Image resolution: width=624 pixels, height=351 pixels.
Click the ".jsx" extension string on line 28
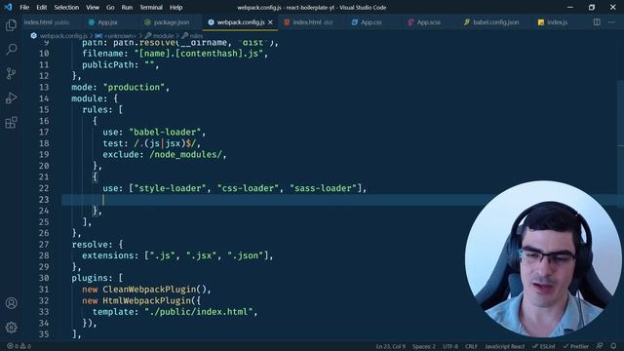click(x=201, y=255)
